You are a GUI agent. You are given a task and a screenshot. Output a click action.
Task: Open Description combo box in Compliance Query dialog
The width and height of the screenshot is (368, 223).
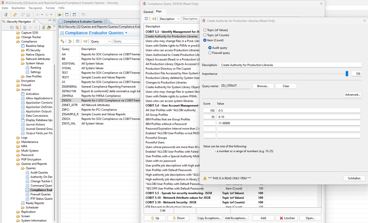(169, 19)
